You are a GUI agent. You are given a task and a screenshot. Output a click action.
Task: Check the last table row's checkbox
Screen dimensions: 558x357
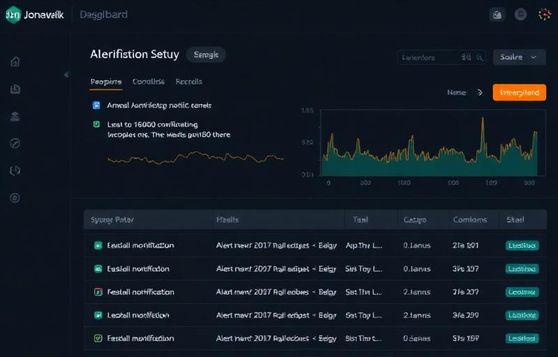point(98,338)
